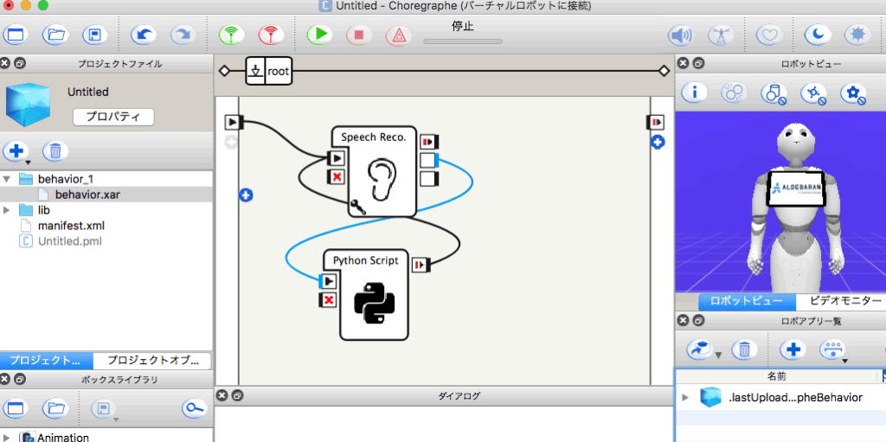886x442 pixels.
Task: Stop the behavior with red stop button
Action: pos(358,35)
